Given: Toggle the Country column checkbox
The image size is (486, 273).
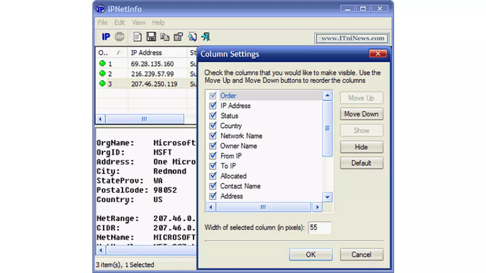Looking at the screenshot, I should pos(213,126).
